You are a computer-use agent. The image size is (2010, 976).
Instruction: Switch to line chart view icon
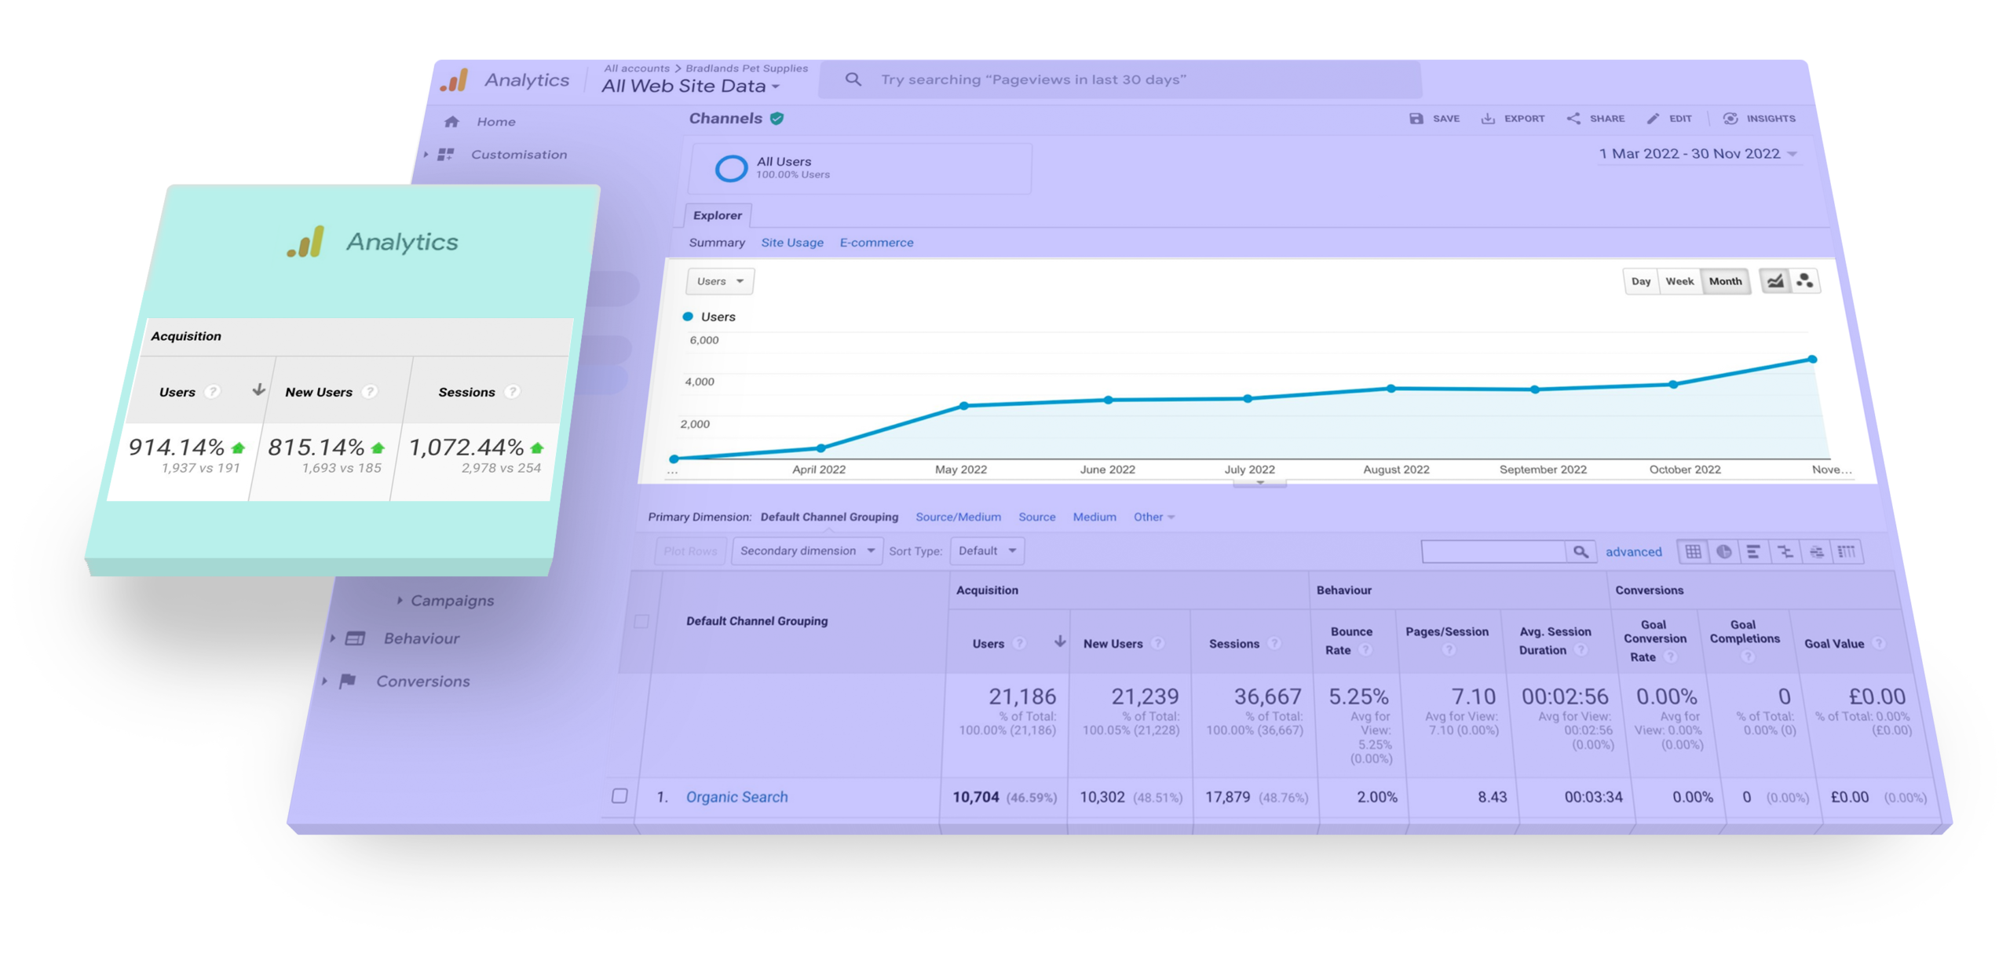point(1774,281)
